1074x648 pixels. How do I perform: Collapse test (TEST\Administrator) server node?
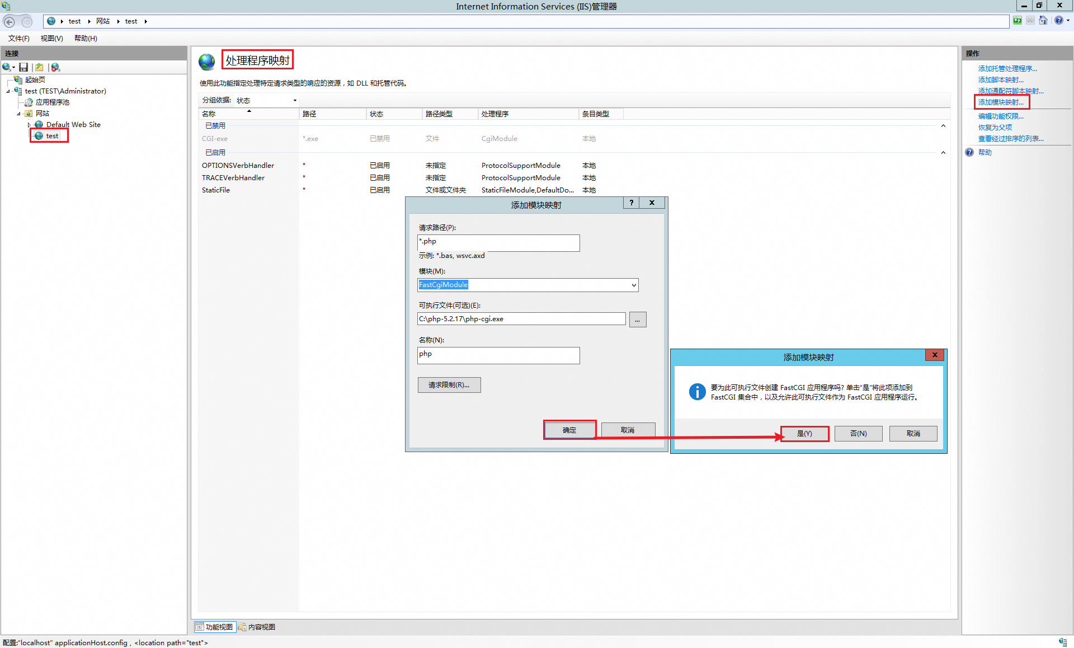pos(8,91)
